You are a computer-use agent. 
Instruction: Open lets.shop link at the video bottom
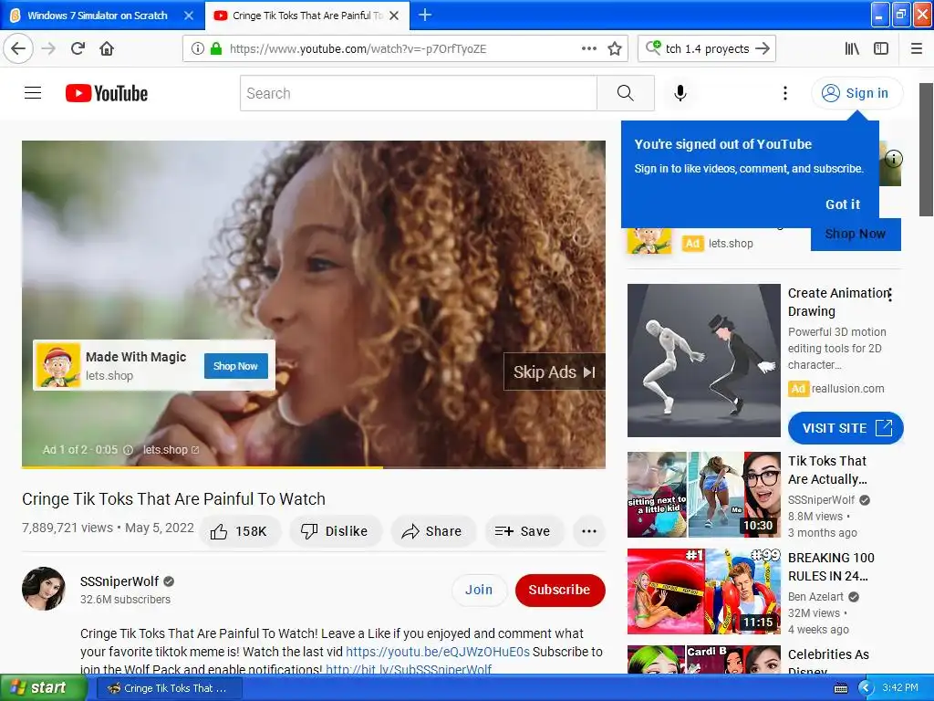pos(171,450)
